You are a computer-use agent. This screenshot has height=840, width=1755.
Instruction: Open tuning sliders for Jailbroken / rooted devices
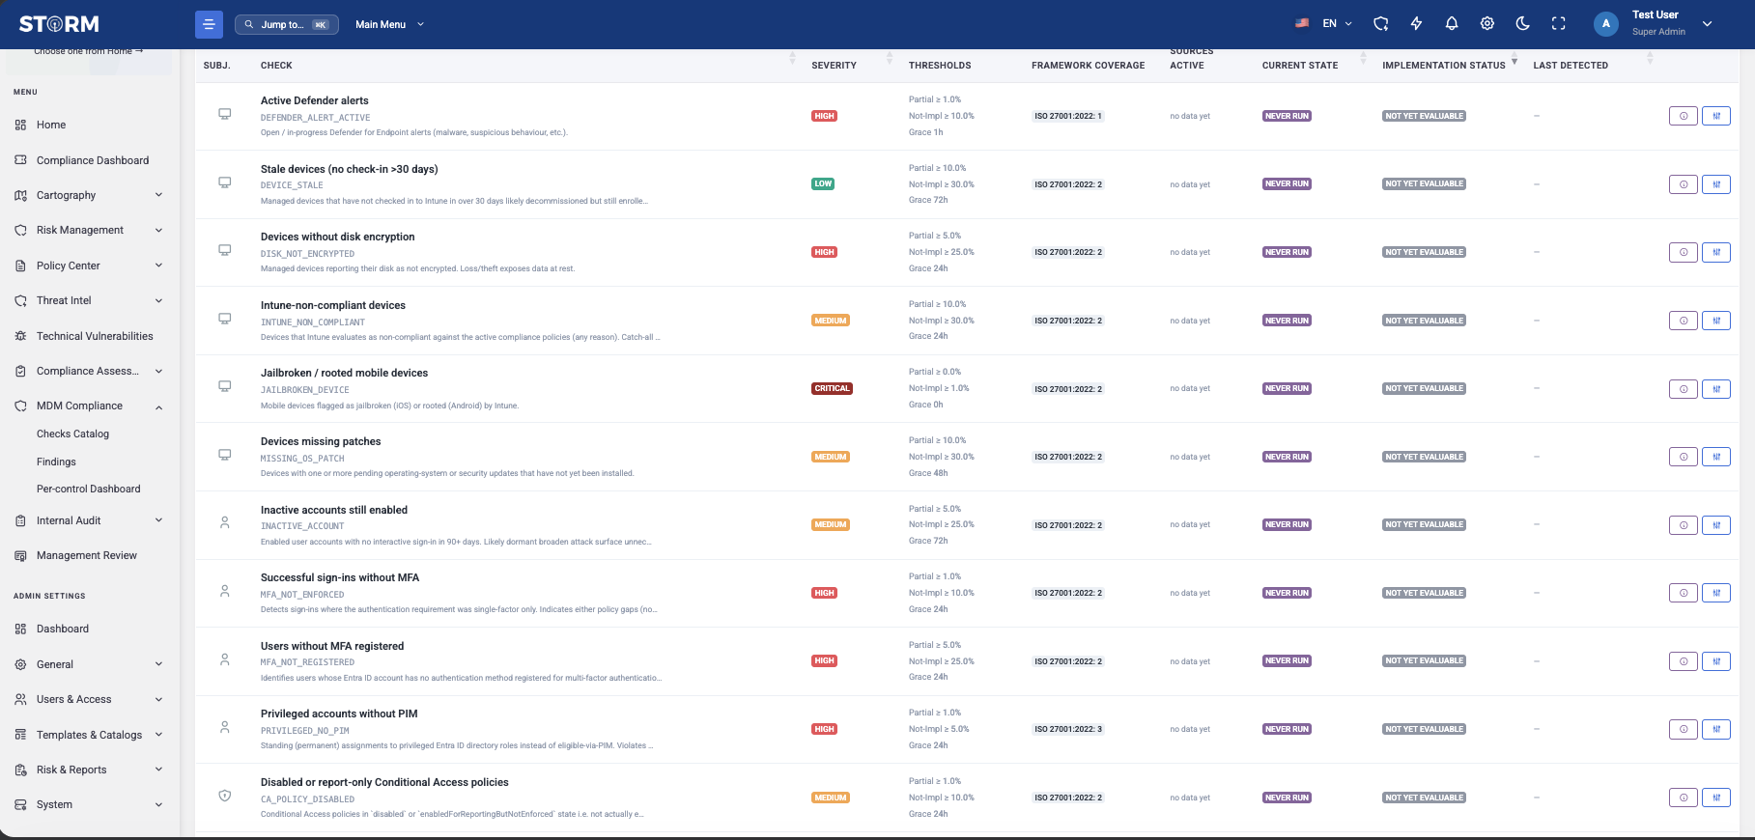point(1716,389)
